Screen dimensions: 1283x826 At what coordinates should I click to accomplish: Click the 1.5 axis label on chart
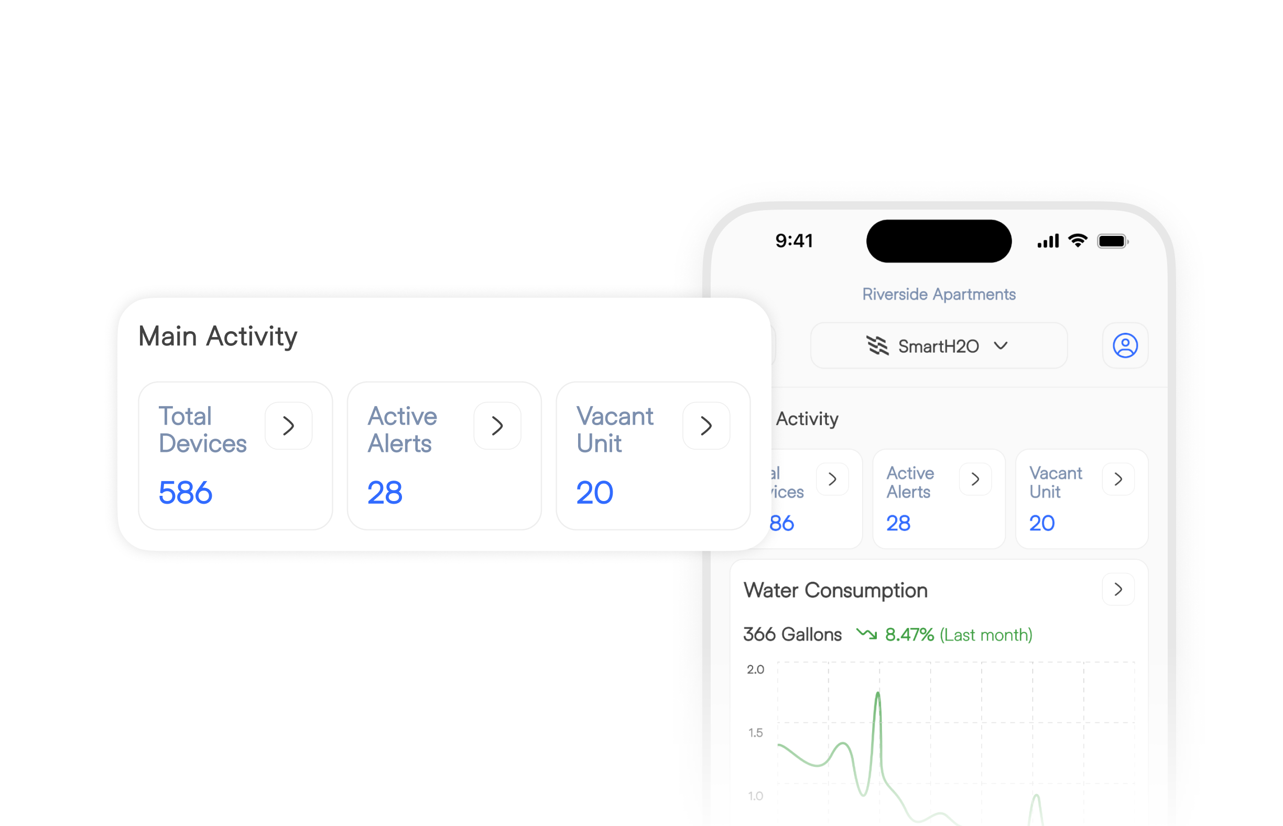(x=755, y=732)
